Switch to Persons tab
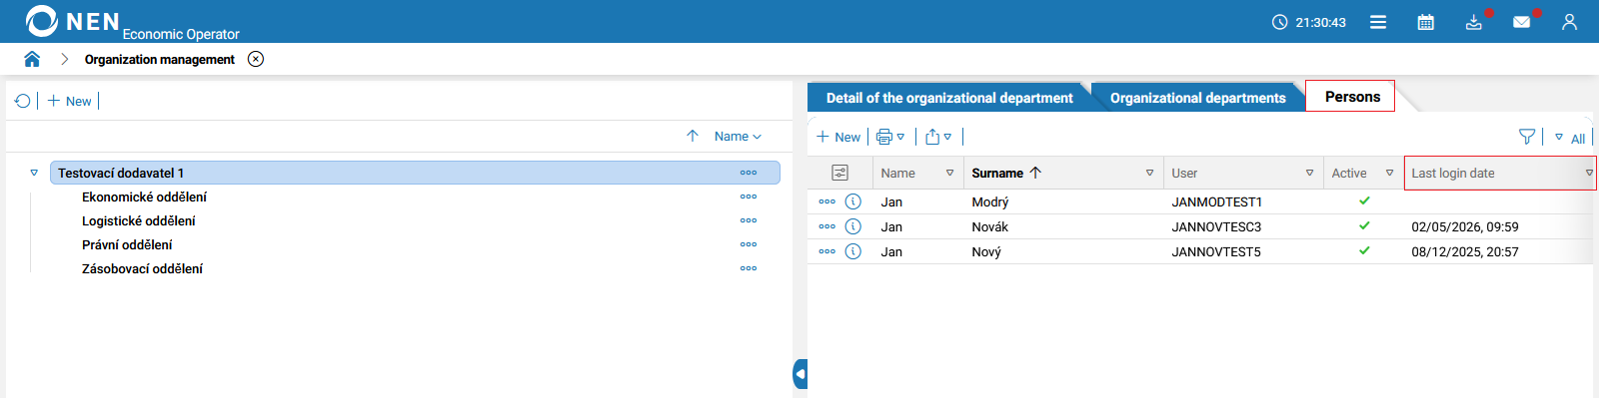Viewport: 1599px width, 398px height. tap(1351, 97)
